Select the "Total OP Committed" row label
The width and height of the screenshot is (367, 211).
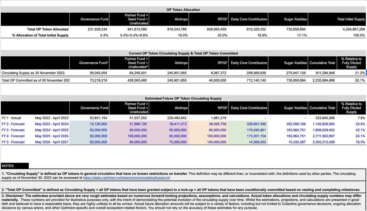pos(36,80)
